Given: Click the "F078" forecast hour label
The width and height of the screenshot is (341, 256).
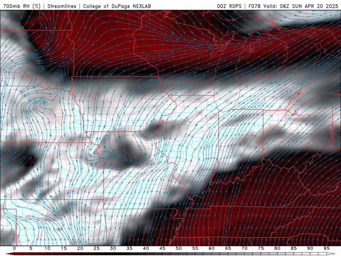Looking at the screenshot, I should point(254,6).
